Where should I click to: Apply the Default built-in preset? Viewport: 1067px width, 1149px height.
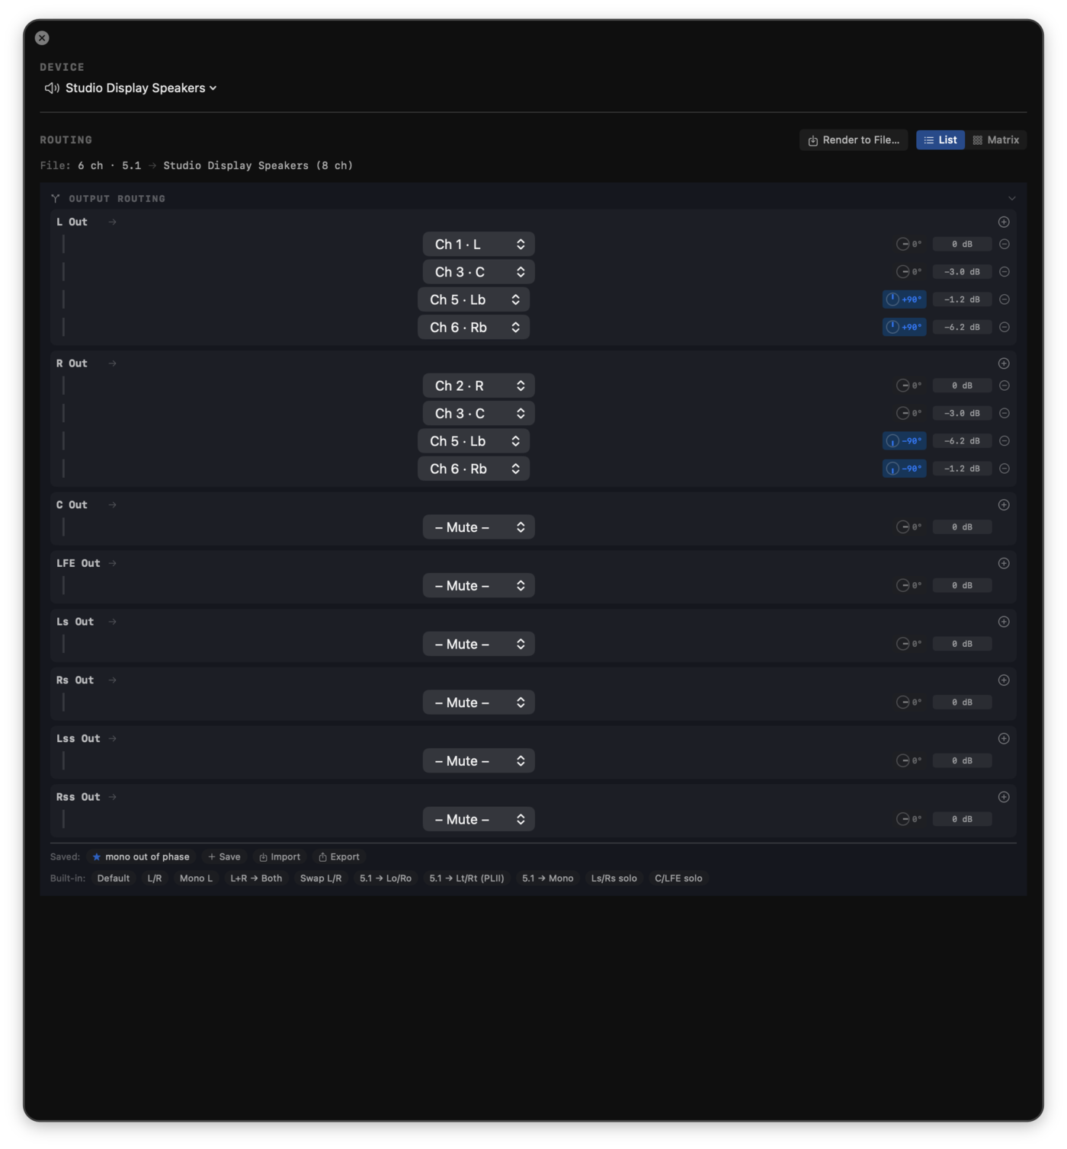point(114,879)
